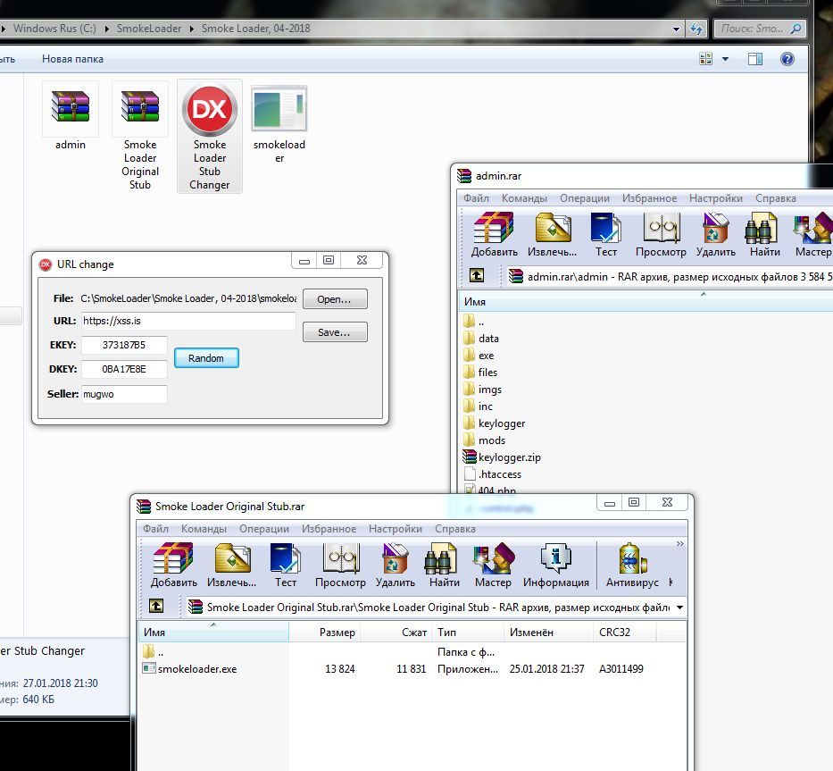
Task: Expand the breadcrumb arrow after Windows Rus (C:)
Action: click(x=106, y=29)
